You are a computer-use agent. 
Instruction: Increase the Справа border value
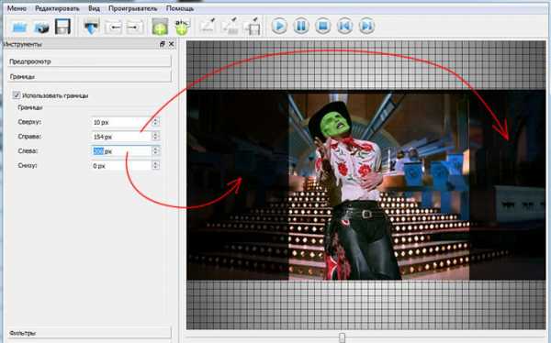[x=156, y=134]
